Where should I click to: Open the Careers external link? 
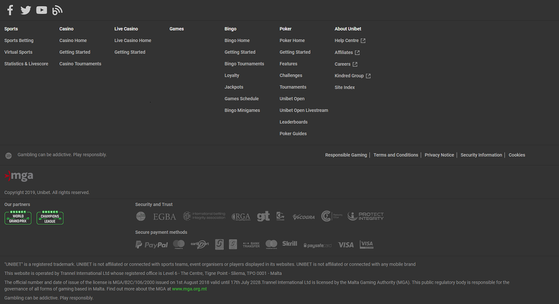tap(346, 64)
